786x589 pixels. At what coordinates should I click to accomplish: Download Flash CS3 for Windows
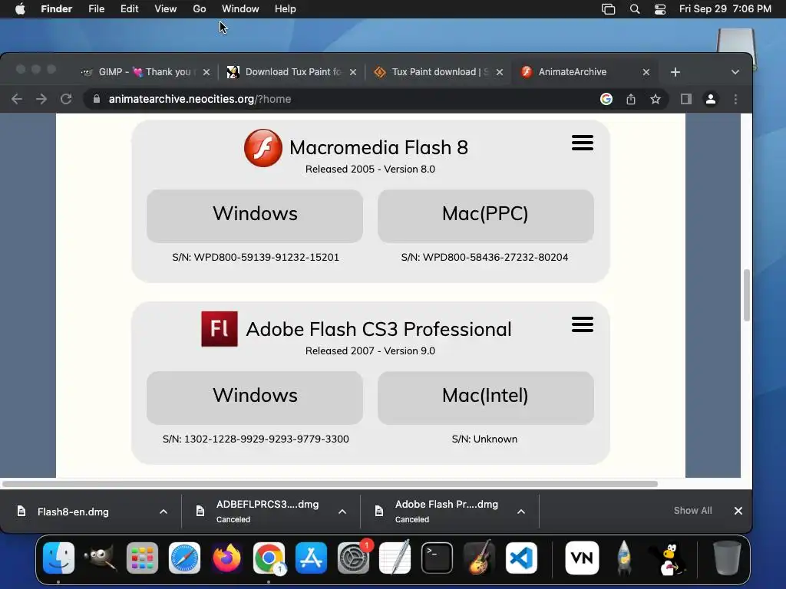pyautogui.click(x=255, y=398)
